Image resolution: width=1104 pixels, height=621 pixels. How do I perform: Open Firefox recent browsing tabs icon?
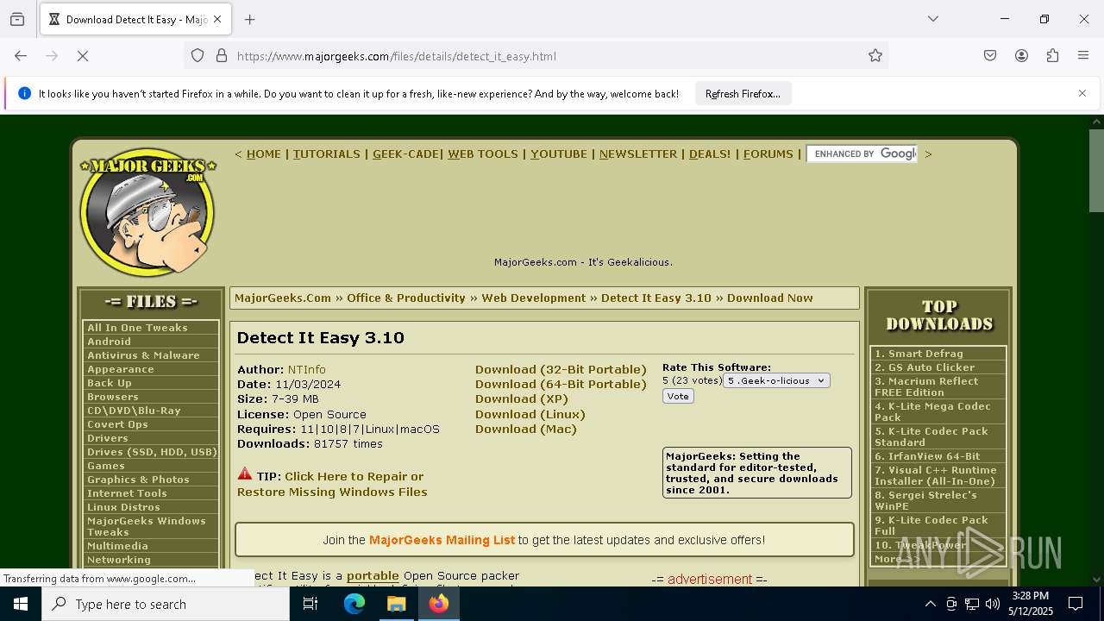[x=17, y=19]
